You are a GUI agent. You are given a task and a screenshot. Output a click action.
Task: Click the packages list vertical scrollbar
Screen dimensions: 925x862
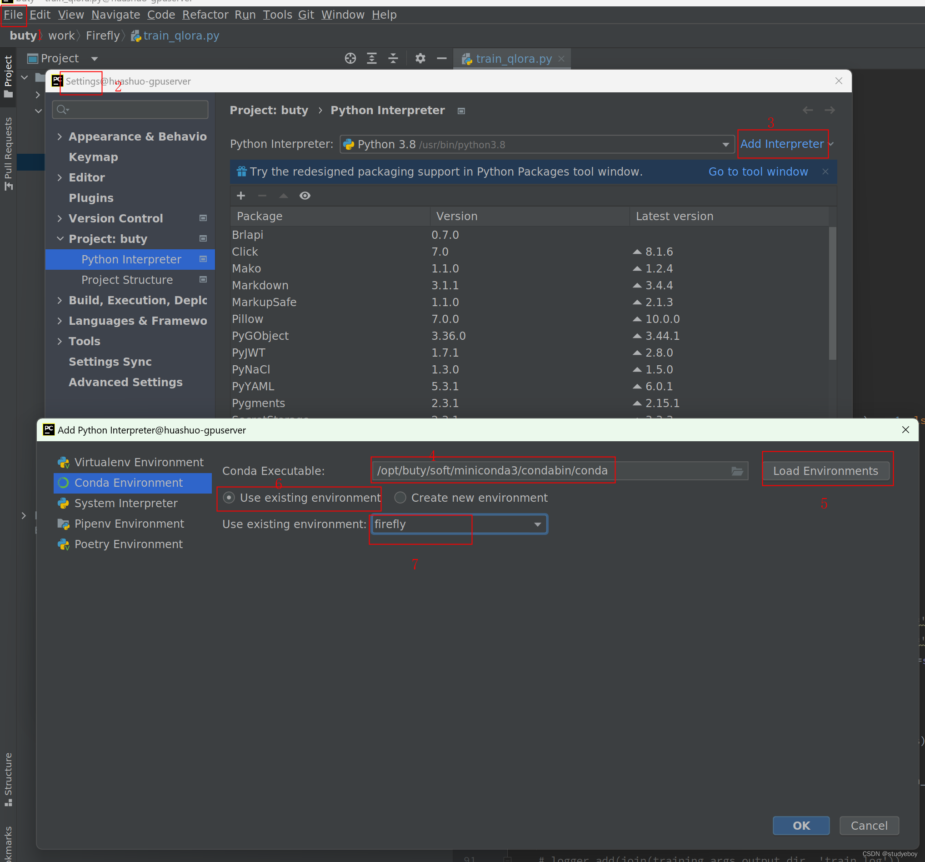pyautogui.click(x=832, y=293)
